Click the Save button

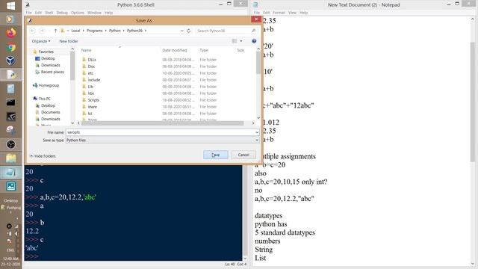pyautogui.click(x=216, y=155)
